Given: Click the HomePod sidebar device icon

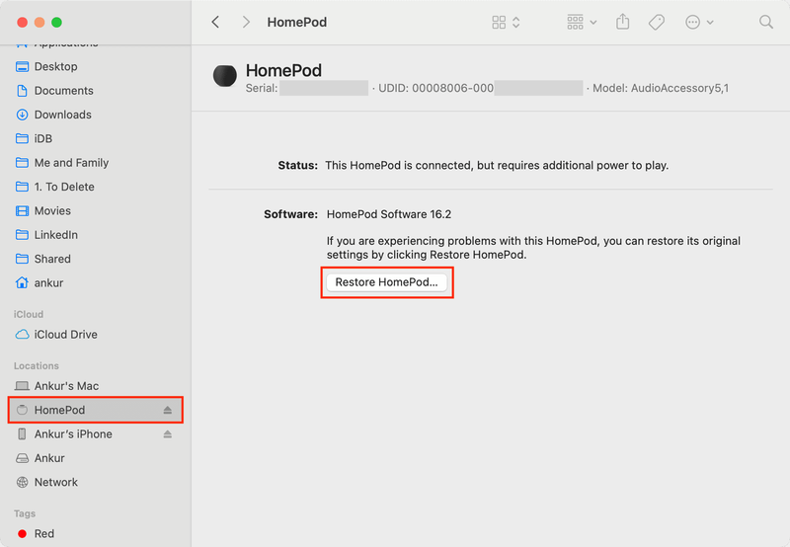Looking at the screenshot, I should pyautogui.click(x=22, y=410).
